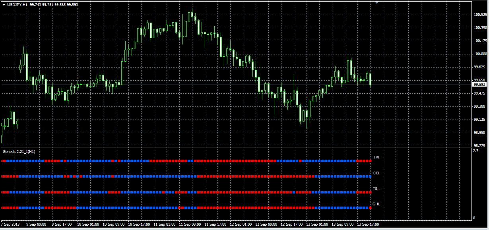Viewport: 489px width, 230px height.
Task: Click the 100.350 price axis label
Action: click(480, 28)
